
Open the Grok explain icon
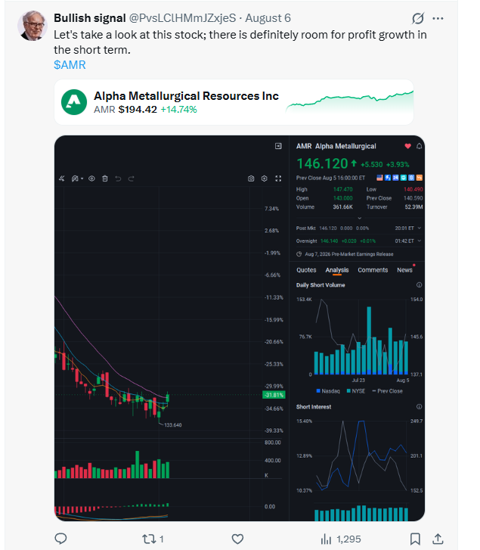[x=418, y=18]
